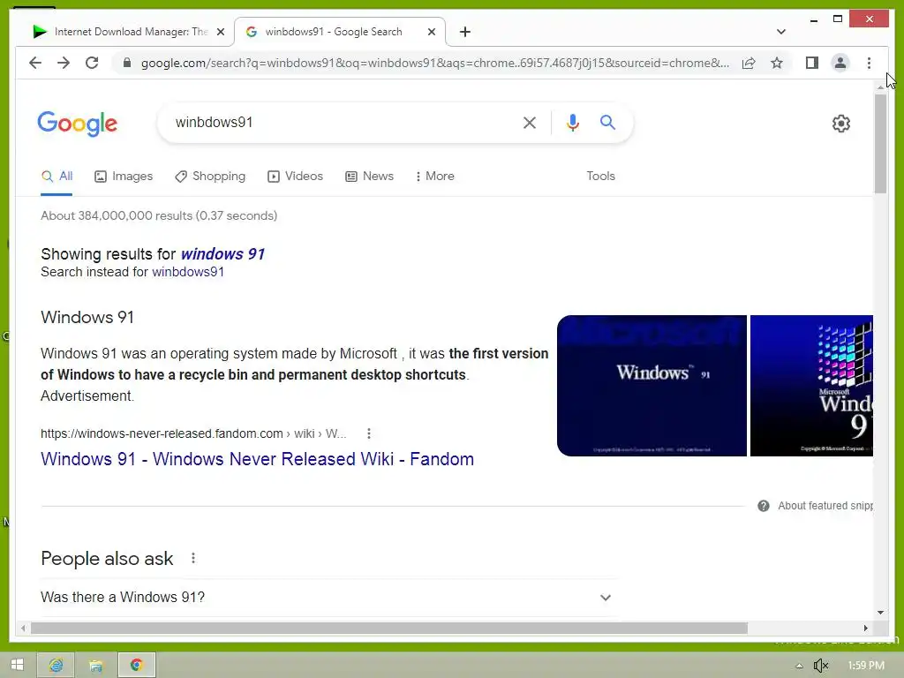
Task: Go back to the previous page
Action: (35, 63)
